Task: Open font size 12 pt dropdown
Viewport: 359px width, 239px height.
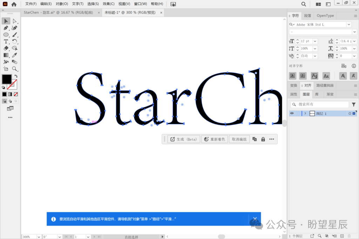Action: 315,41
